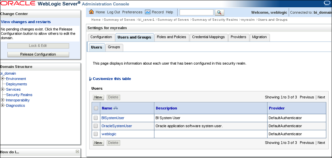Click the Release Configuration button
The width and height of the screenshot is (332, 158).
click(38, 55)
